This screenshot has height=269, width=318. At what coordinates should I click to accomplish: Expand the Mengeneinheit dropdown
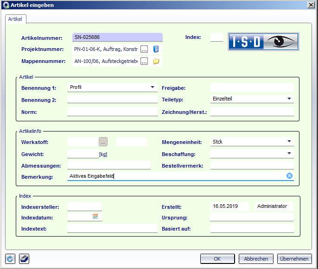point(289,142)
